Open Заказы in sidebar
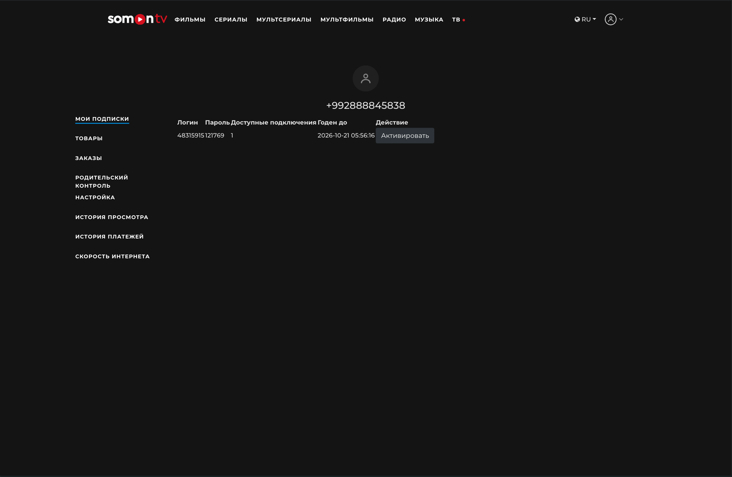Image resolution: width=732 pixels, height=477 pixels. 89,158
